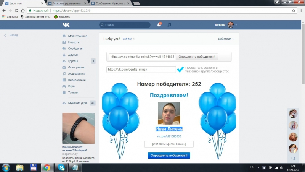This screenshot has width=305, height=172.
Task: Expand the Действия dropdown
Action: pyautogui.click(x=226, y=39)
